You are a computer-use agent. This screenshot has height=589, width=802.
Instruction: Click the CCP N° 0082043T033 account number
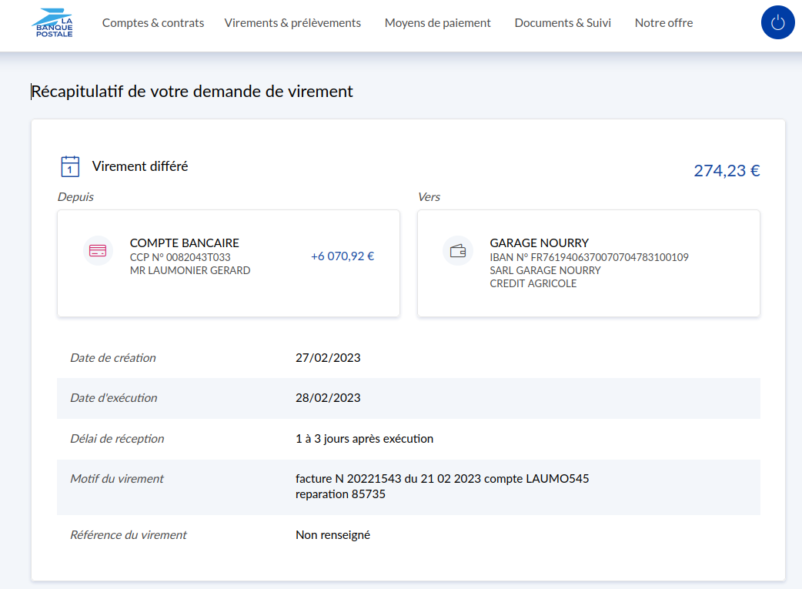tap(180, 257)
